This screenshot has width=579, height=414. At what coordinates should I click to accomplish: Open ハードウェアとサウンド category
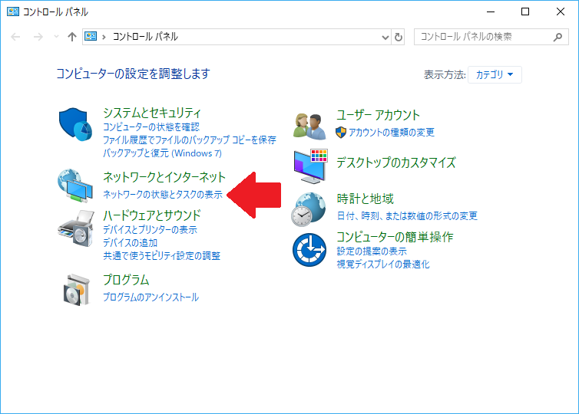point(152,215)
